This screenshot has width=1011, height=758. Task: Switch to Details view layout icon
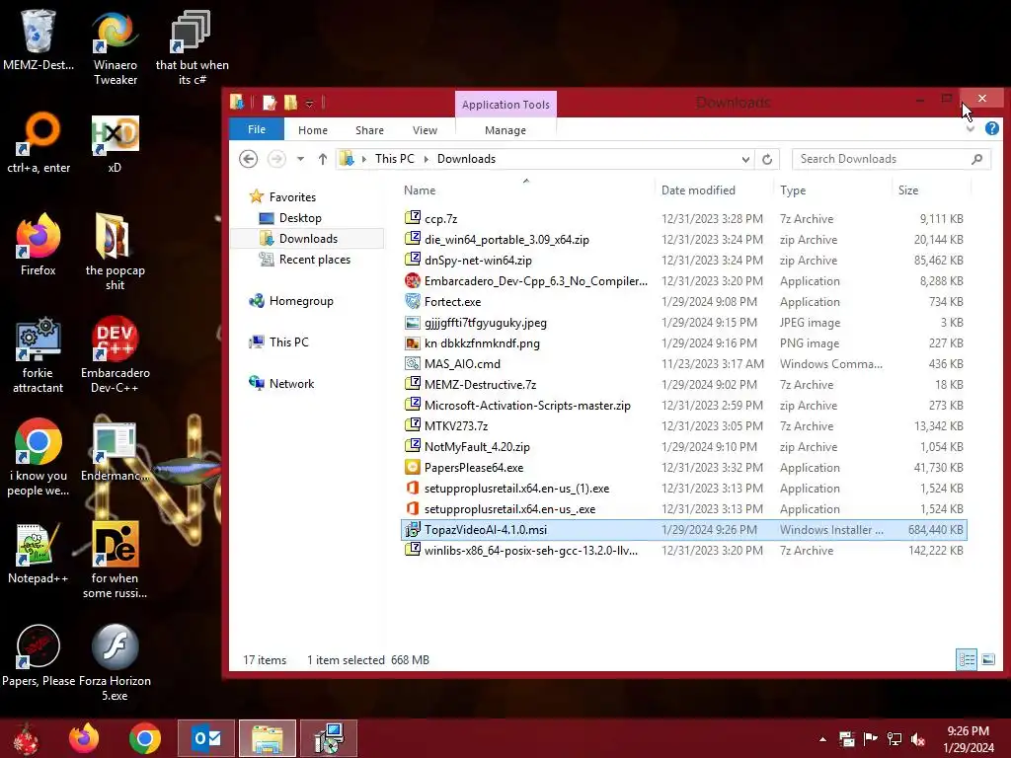tap(966, 659)
